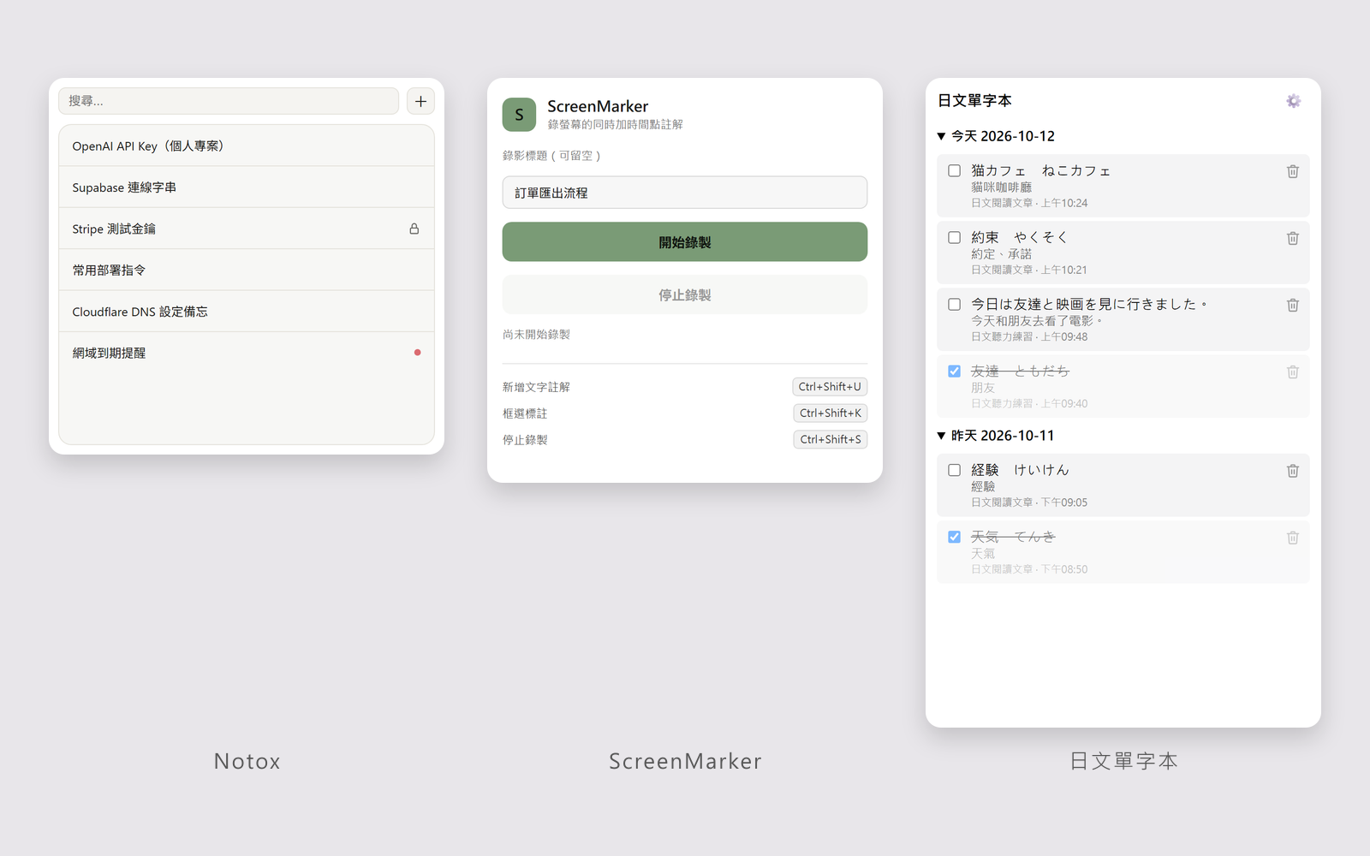Click the trash icon for the 今日は友達と映画 sentence

point(1293,305)
